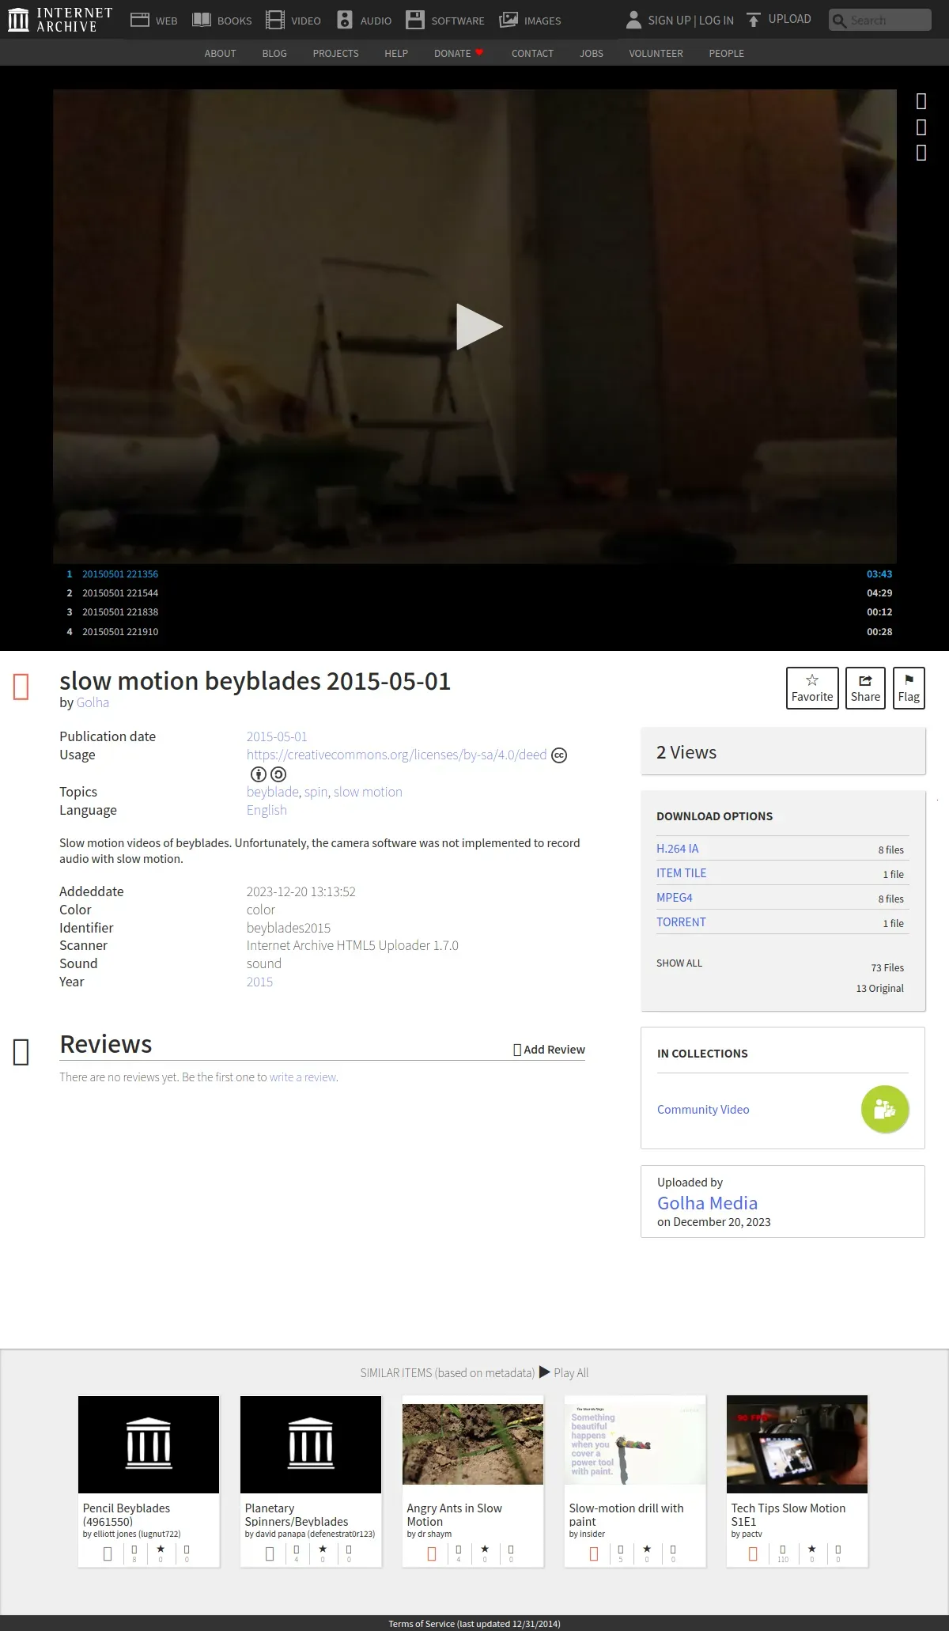Open the Audio section
The width and height of the screenshot is (949, 1631).
point(364,20)
